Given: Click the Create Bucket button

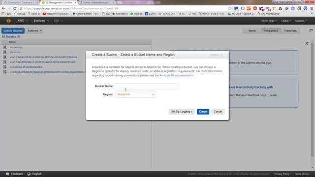Looking at the screenshot, I should point(13,30).
